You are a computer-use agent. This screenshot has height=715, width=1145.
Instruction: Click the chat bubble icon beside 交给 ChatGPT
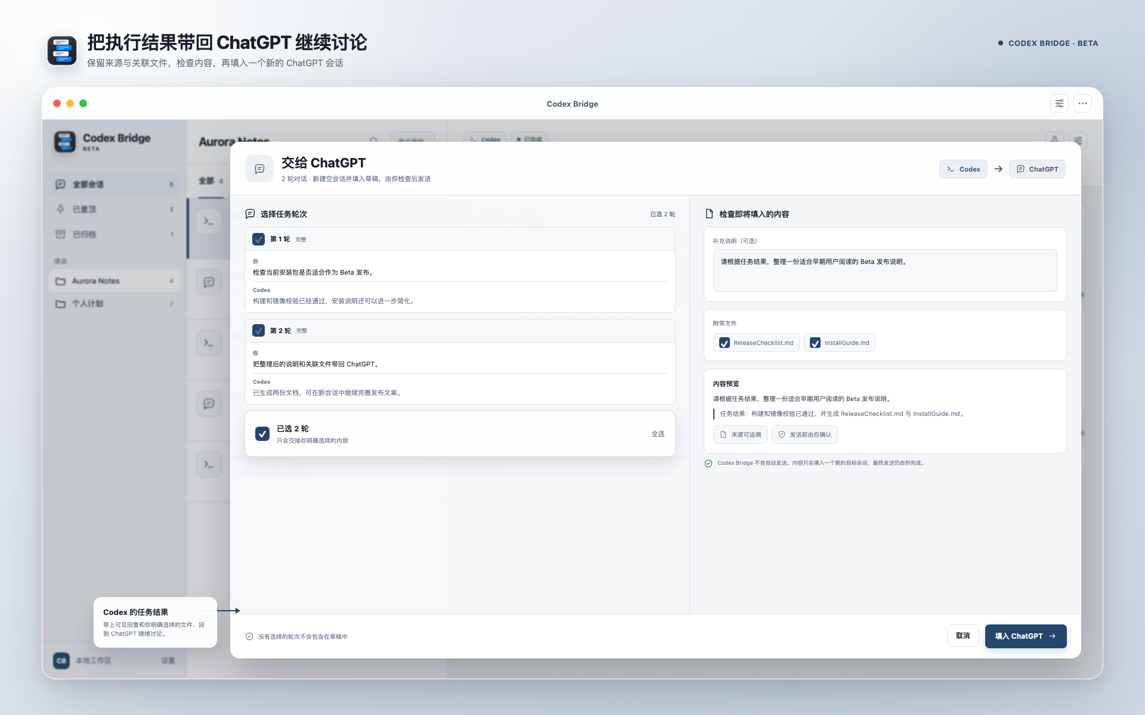click(x=259, y=169)
